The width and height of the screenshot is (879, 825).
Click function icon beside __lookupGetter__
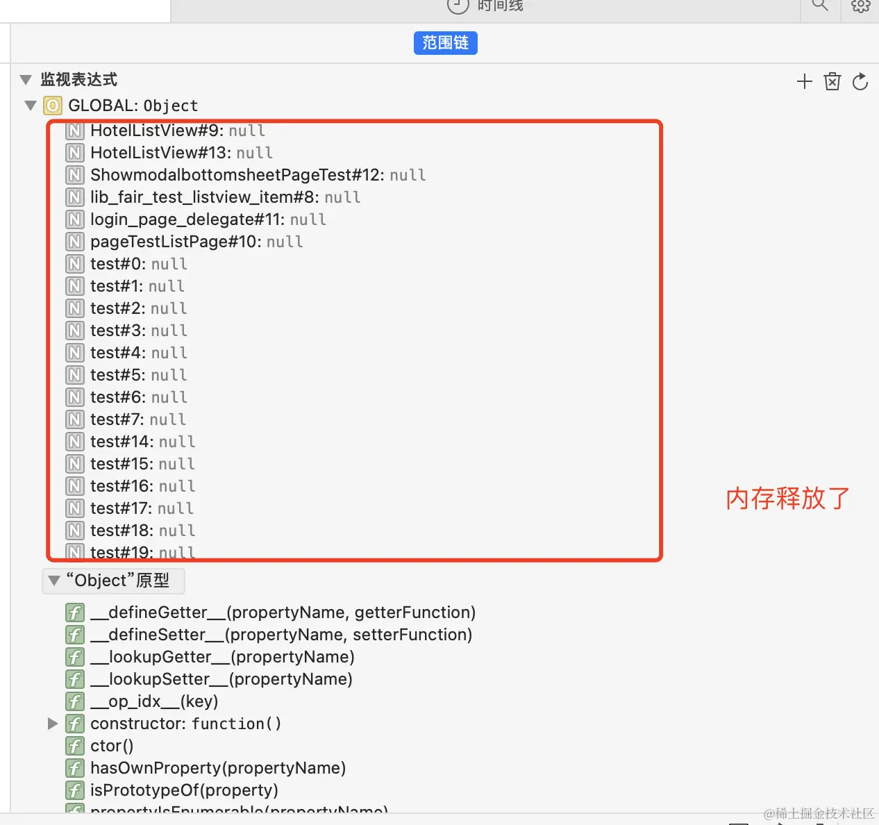coord(75,657)
